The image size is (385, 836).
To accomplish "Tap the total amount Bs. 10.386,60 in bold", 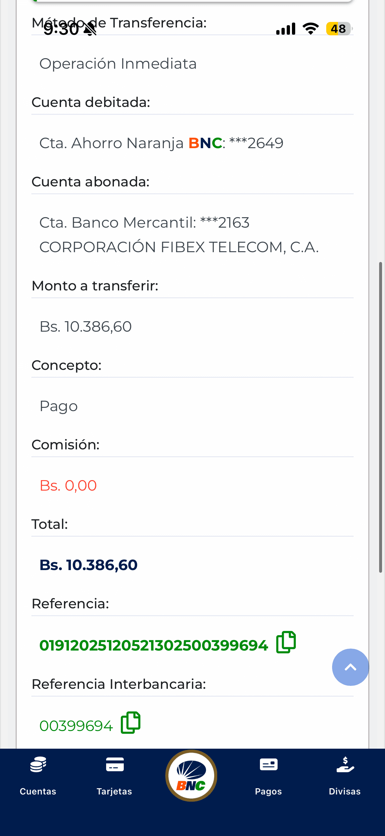I will point(88,565).
